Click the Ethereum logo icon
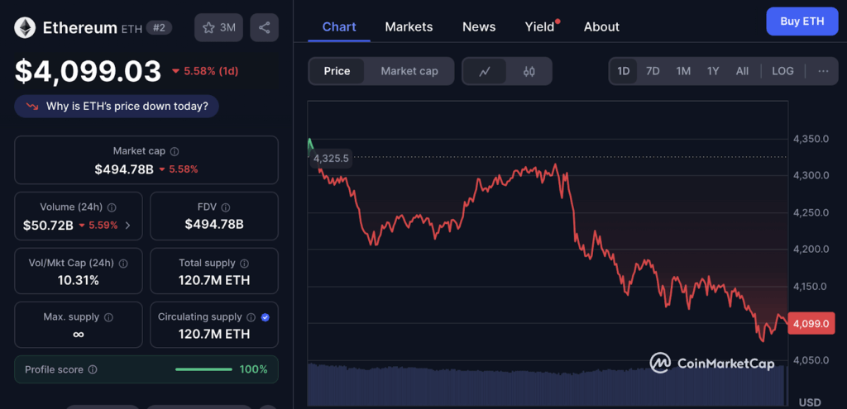 [25, 27]
